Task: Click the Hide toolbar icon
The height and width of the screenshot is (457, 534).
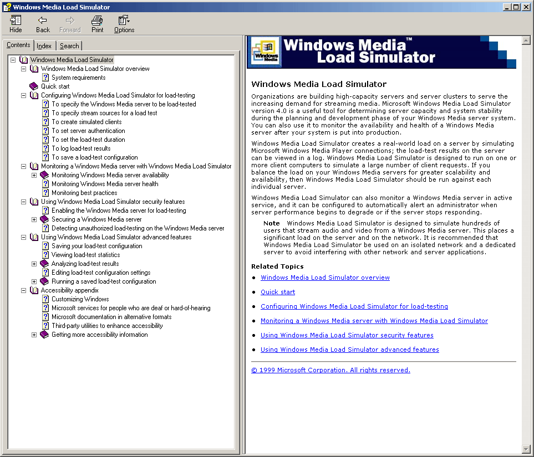Action: [x=16, y=20]
